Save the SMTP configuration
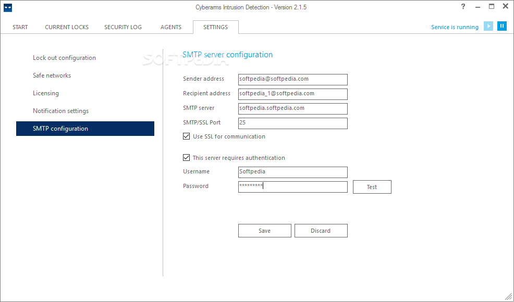The image size is (514, 302). point(264,231)
